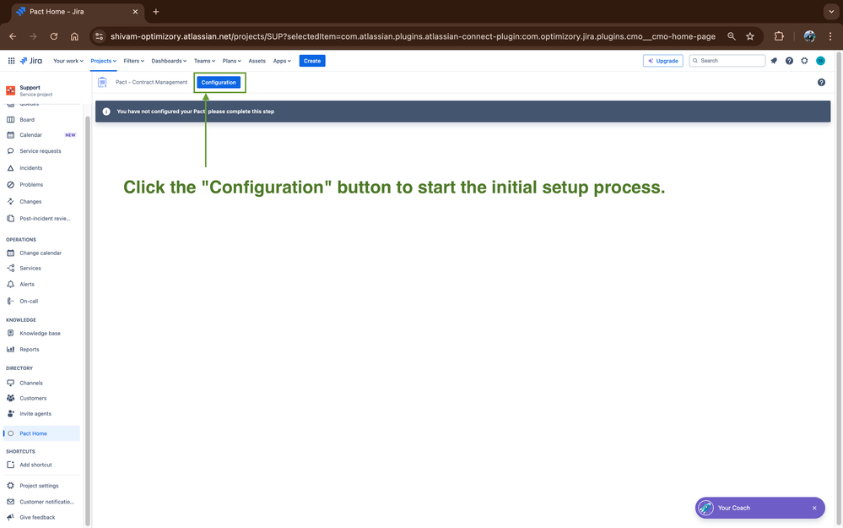This screenshot has height=528, width=843.
Task: Click the Pact - Contract Management title
Action: pos(152,82)
